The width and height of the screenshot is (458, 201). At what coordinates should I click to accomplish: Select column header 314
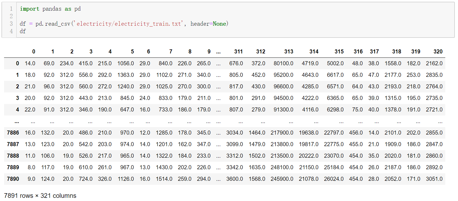pos(314,52)
